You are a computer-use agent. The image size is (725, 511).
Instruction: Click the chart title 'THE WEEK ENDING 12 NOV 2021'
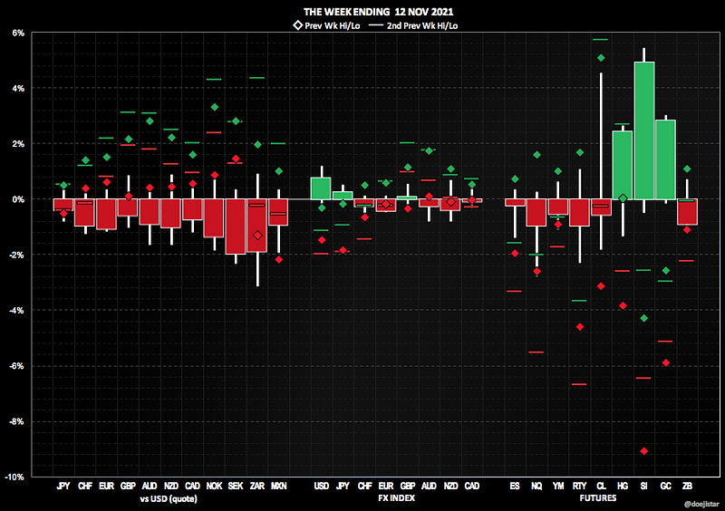378,12
